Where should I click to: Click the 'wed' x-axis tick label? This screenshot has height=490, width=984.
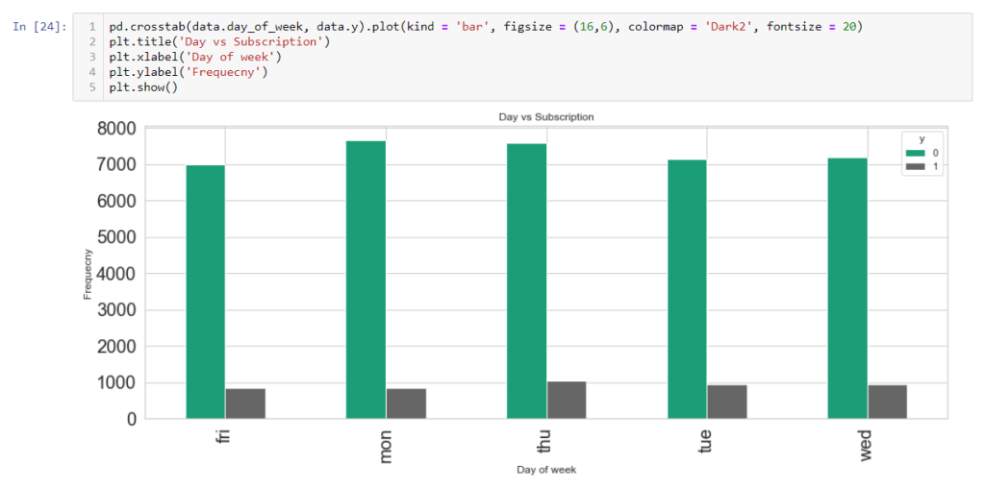coord(866,447)
